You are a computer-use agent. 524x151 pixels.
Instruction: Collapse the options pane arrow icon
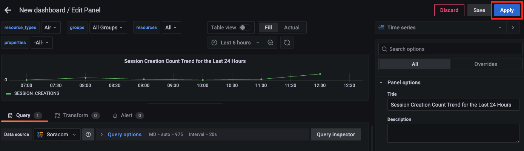point(513,27)
